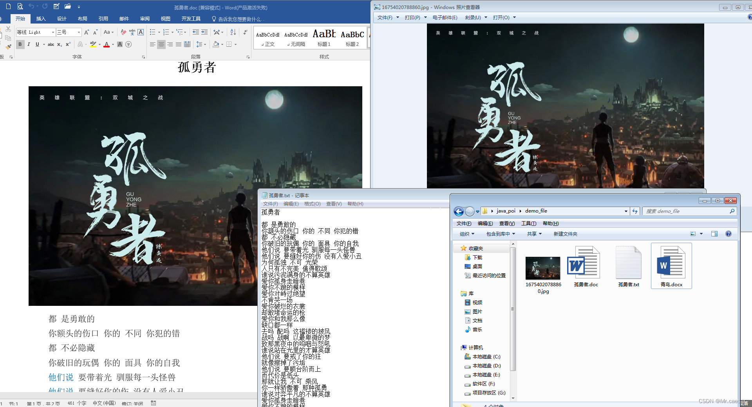Click the yellow text highlight color button

[x=93, y=44]
